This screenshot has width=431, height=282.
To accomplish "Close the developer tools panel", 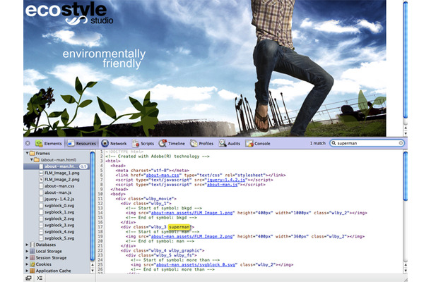I will tap(28, 143).
